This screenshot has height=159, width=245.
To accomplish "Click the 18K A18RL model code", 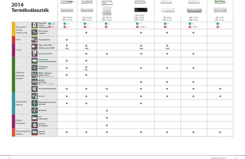I will coord(139,20).
